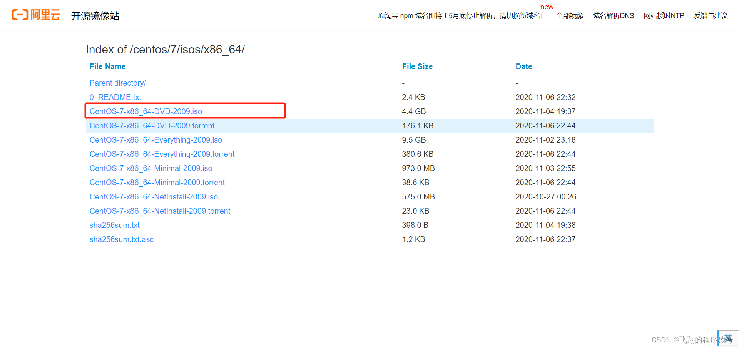The image size is (739, 347).
Task: Select the 176.1 KB file size cell
Action: pos(418,126)
